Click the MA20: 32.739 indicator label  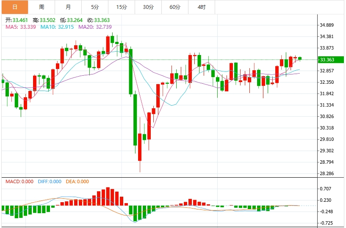(x=95, y=27)
